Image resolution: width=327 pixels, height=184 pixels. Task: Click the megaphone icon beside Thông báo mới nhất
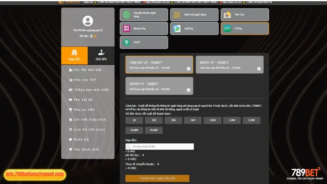[x=70, y=90]
